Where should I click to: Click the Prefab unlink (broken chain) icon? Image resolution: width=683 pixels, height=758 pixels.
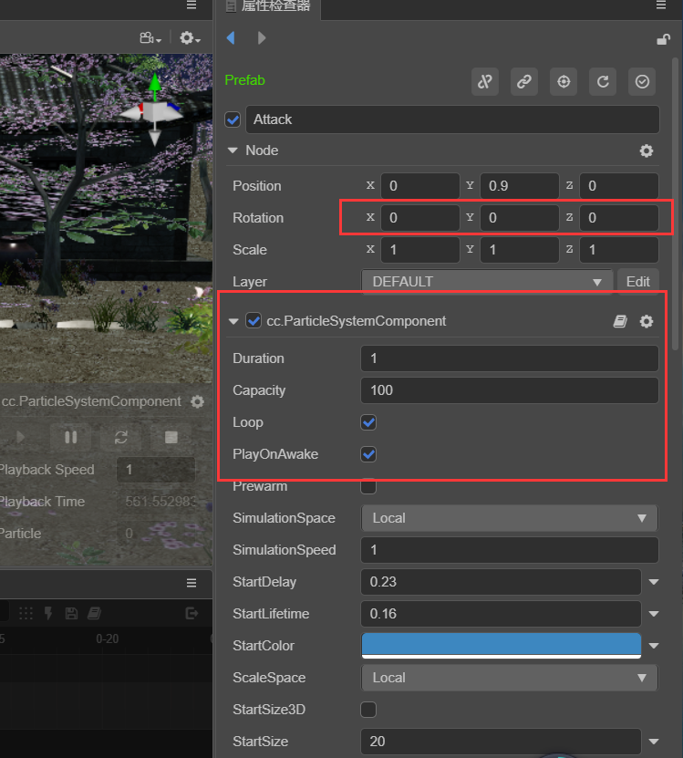[x=485, y=82]
